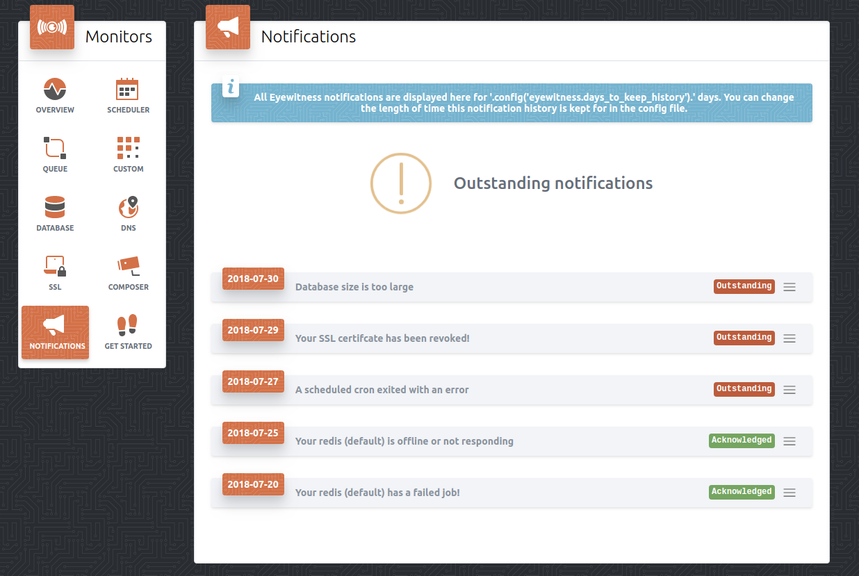Click the info icon on blue banner
This screenshot has height=576, width=859.
[x=231, y=88]
